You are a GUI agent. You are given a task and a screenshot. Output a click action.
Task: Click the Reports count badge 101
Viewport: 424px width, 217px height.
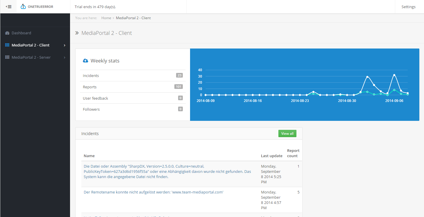pos(178,87)
